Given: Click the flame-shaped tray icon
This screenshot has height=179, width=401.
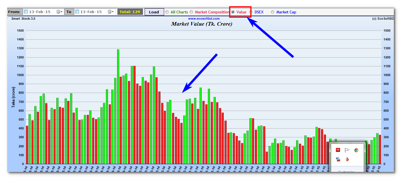Looking at the screenshot, I should [347, 159].
